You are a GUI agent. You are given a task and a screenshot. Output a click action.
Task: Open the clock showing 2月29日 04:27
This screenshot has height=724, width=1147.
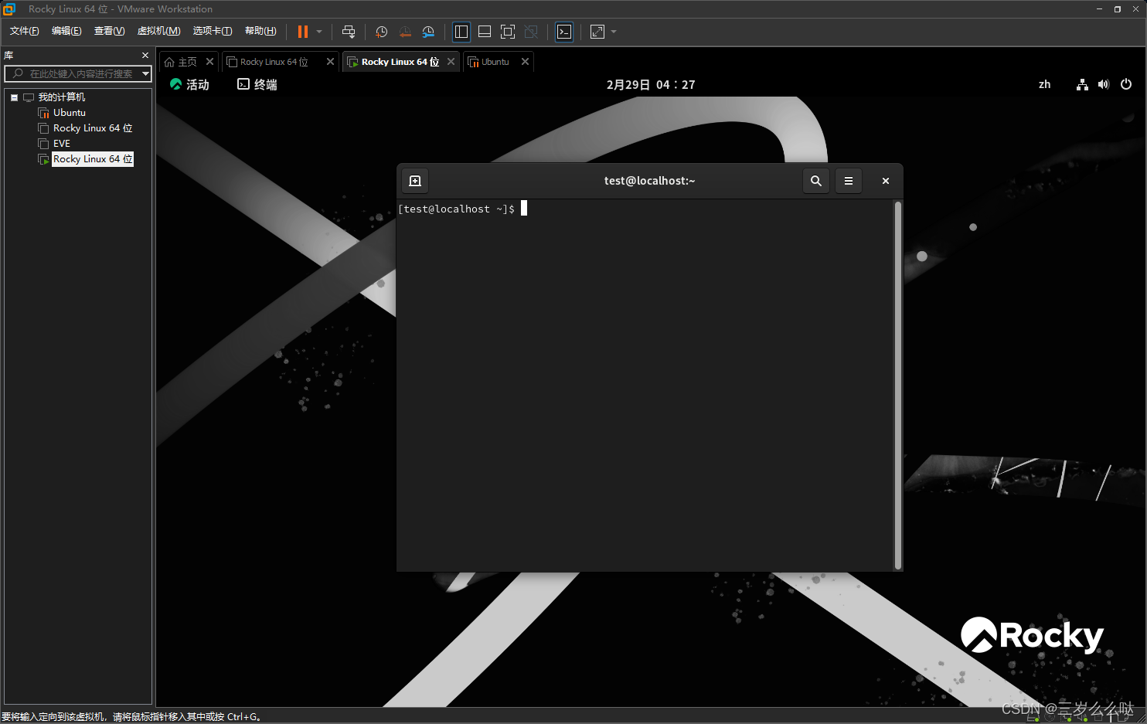pyautogui.click(x=651, y=85)
